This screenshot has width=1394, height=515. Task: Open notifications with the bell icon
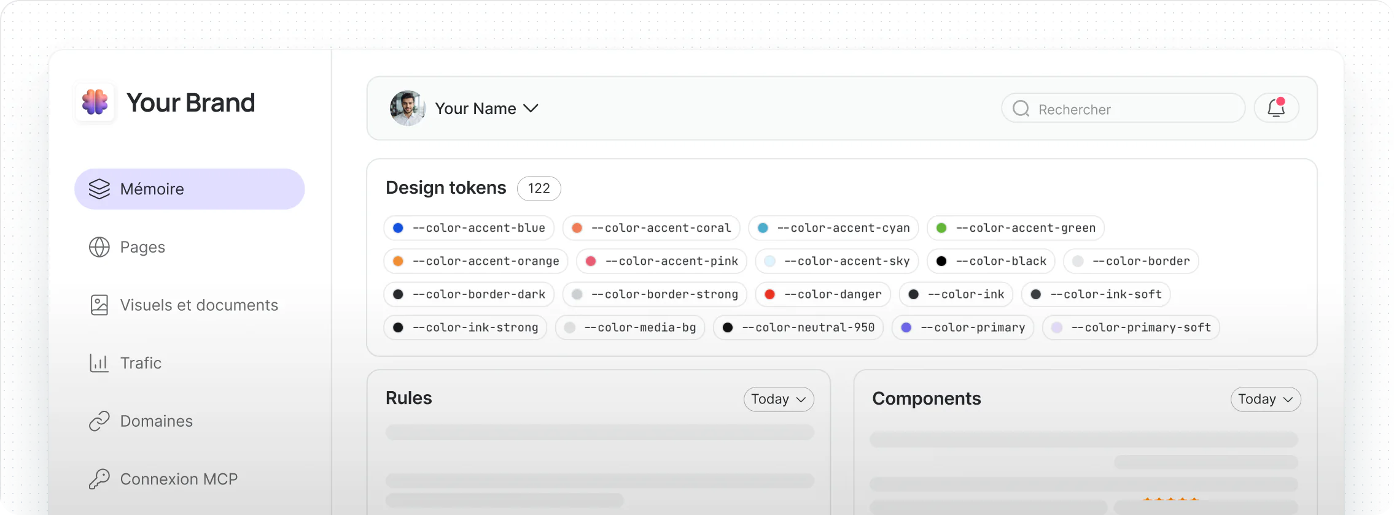1277,108
